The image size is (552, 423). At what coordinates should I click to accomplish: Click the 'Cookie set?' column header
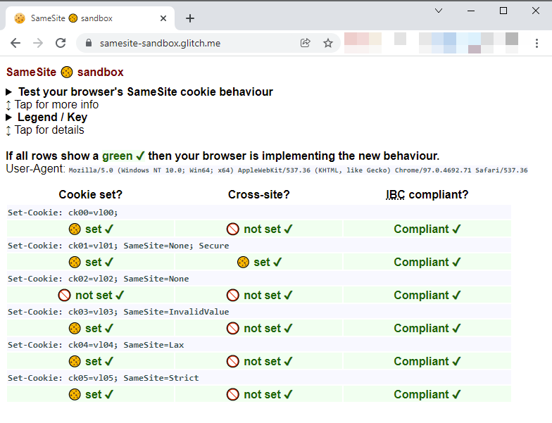[x=90, y=194]
